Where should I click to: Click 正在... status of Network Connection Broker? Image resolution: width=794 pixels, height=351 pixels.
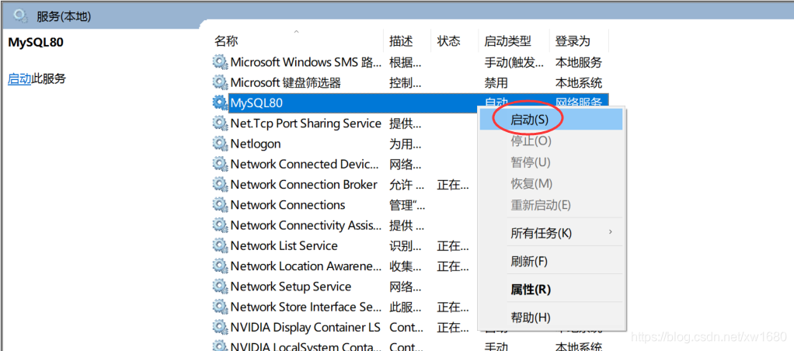point(453,184)
